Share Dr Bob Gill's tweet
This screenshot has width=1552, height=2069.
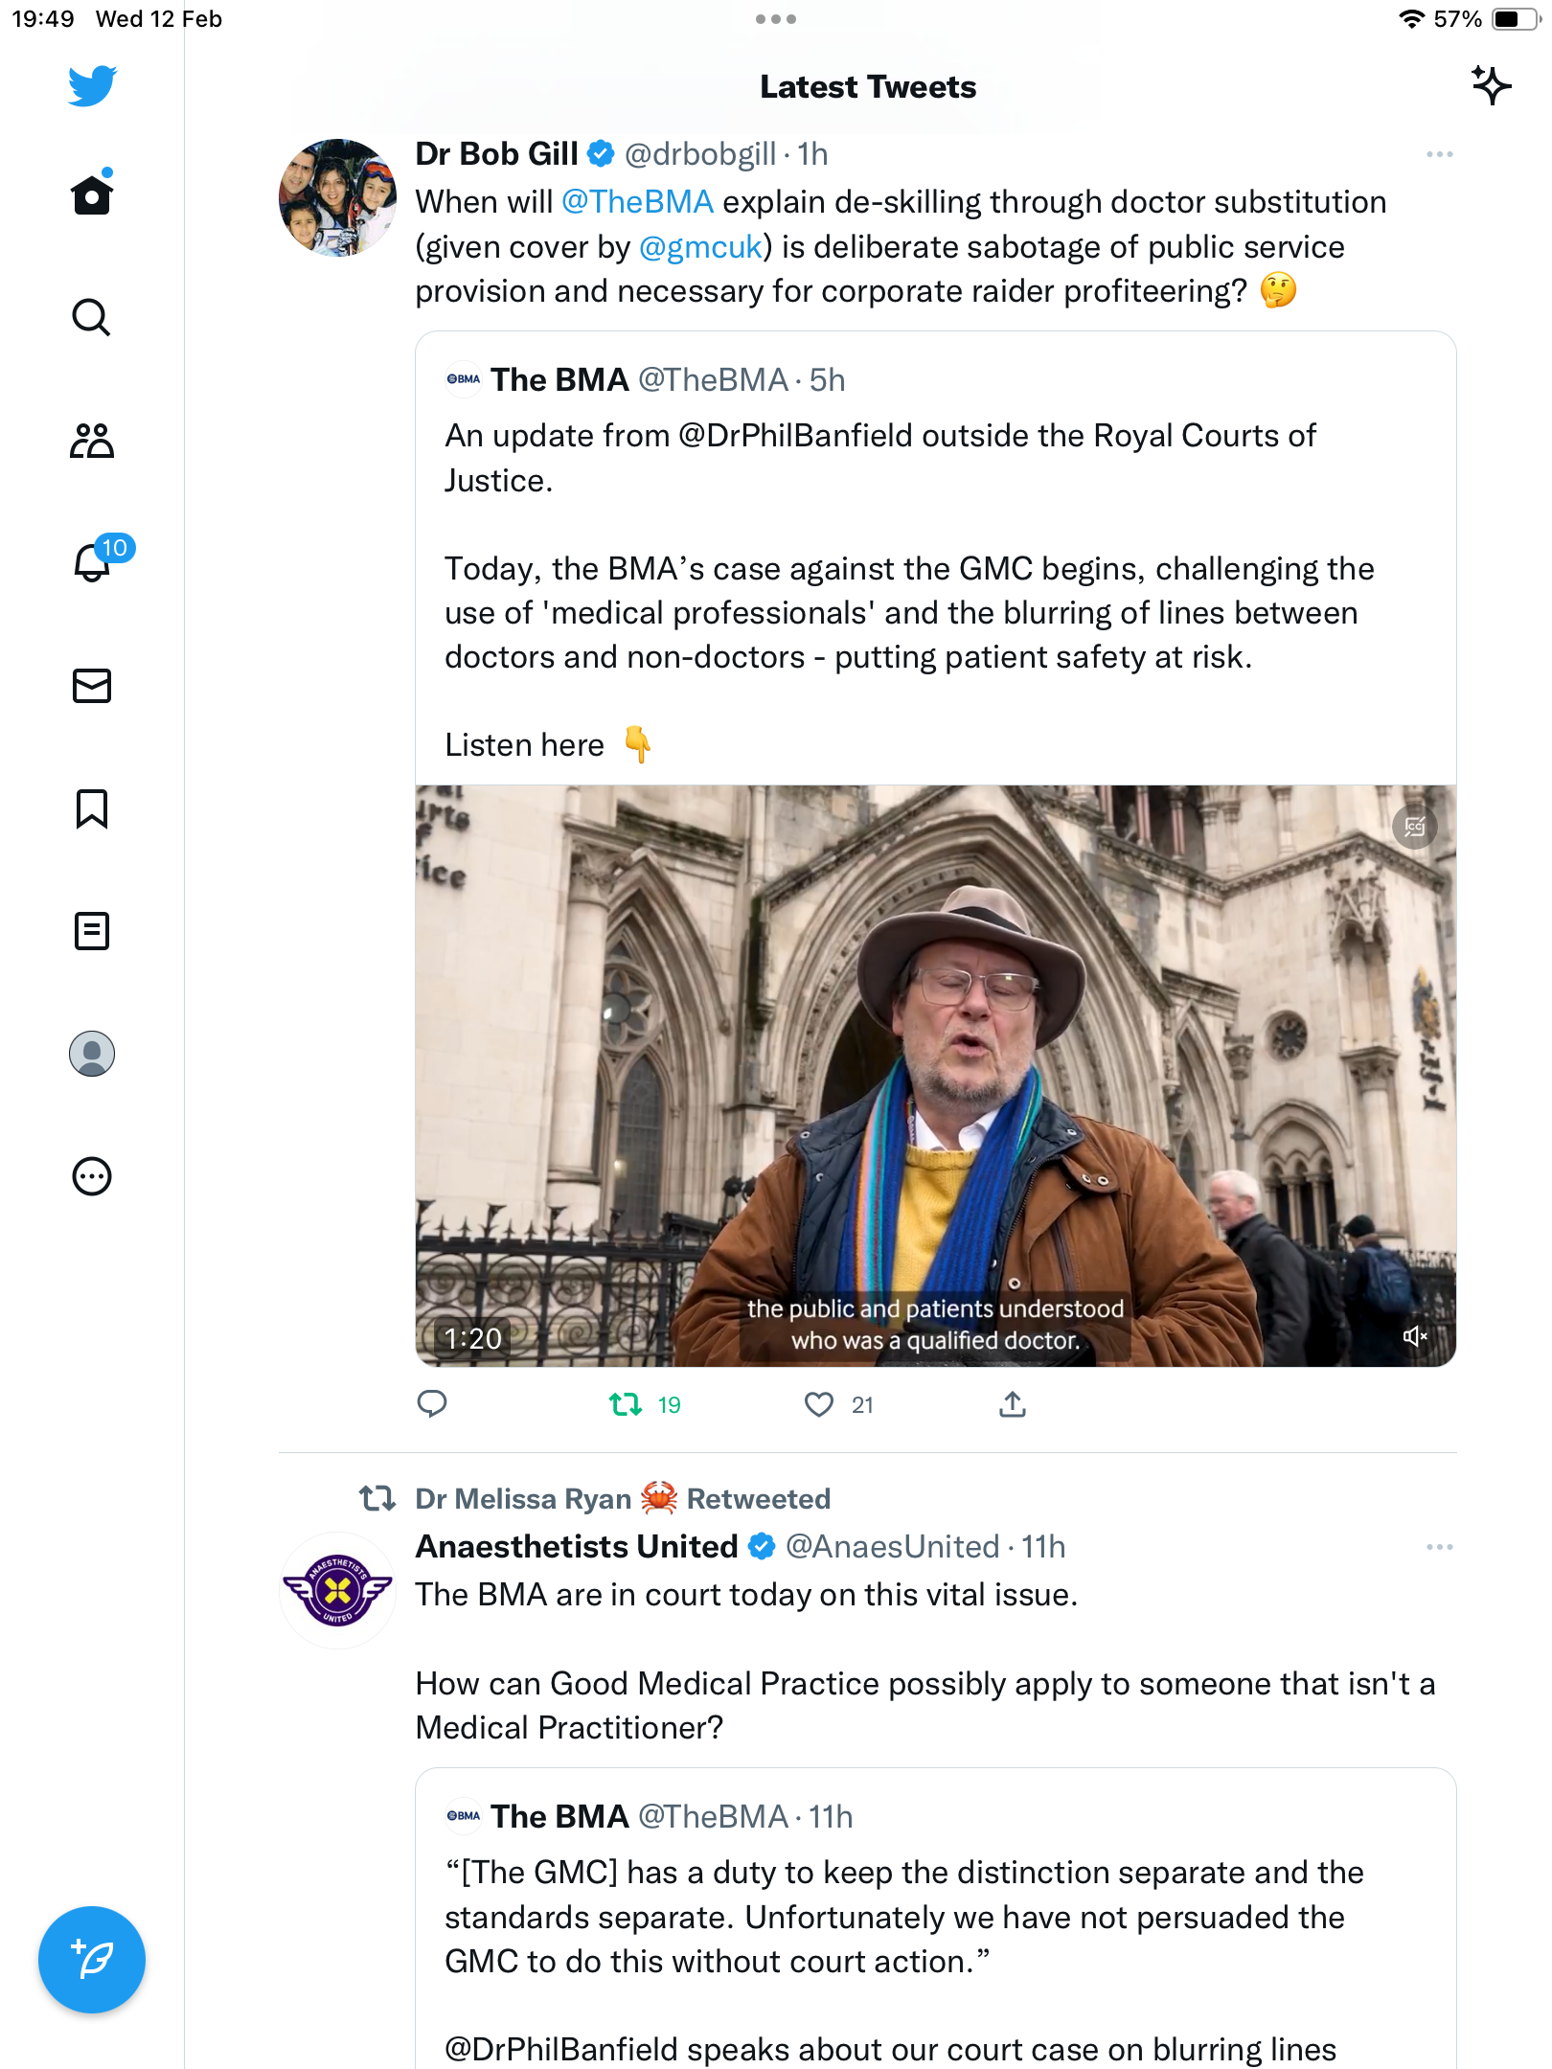point(1013,1405)
